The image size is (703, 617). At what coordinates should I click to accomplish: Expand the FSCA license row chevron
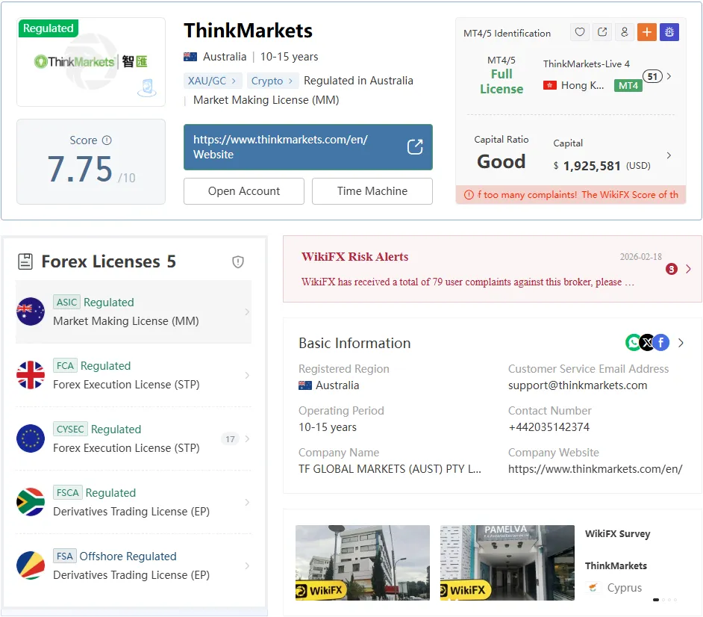click(247, 502)
